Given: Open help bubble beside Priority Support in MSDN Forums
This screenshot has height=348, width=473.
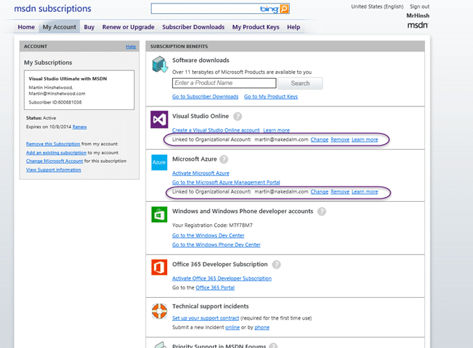Looking at the screenshot, I should (x=273, y=346).
